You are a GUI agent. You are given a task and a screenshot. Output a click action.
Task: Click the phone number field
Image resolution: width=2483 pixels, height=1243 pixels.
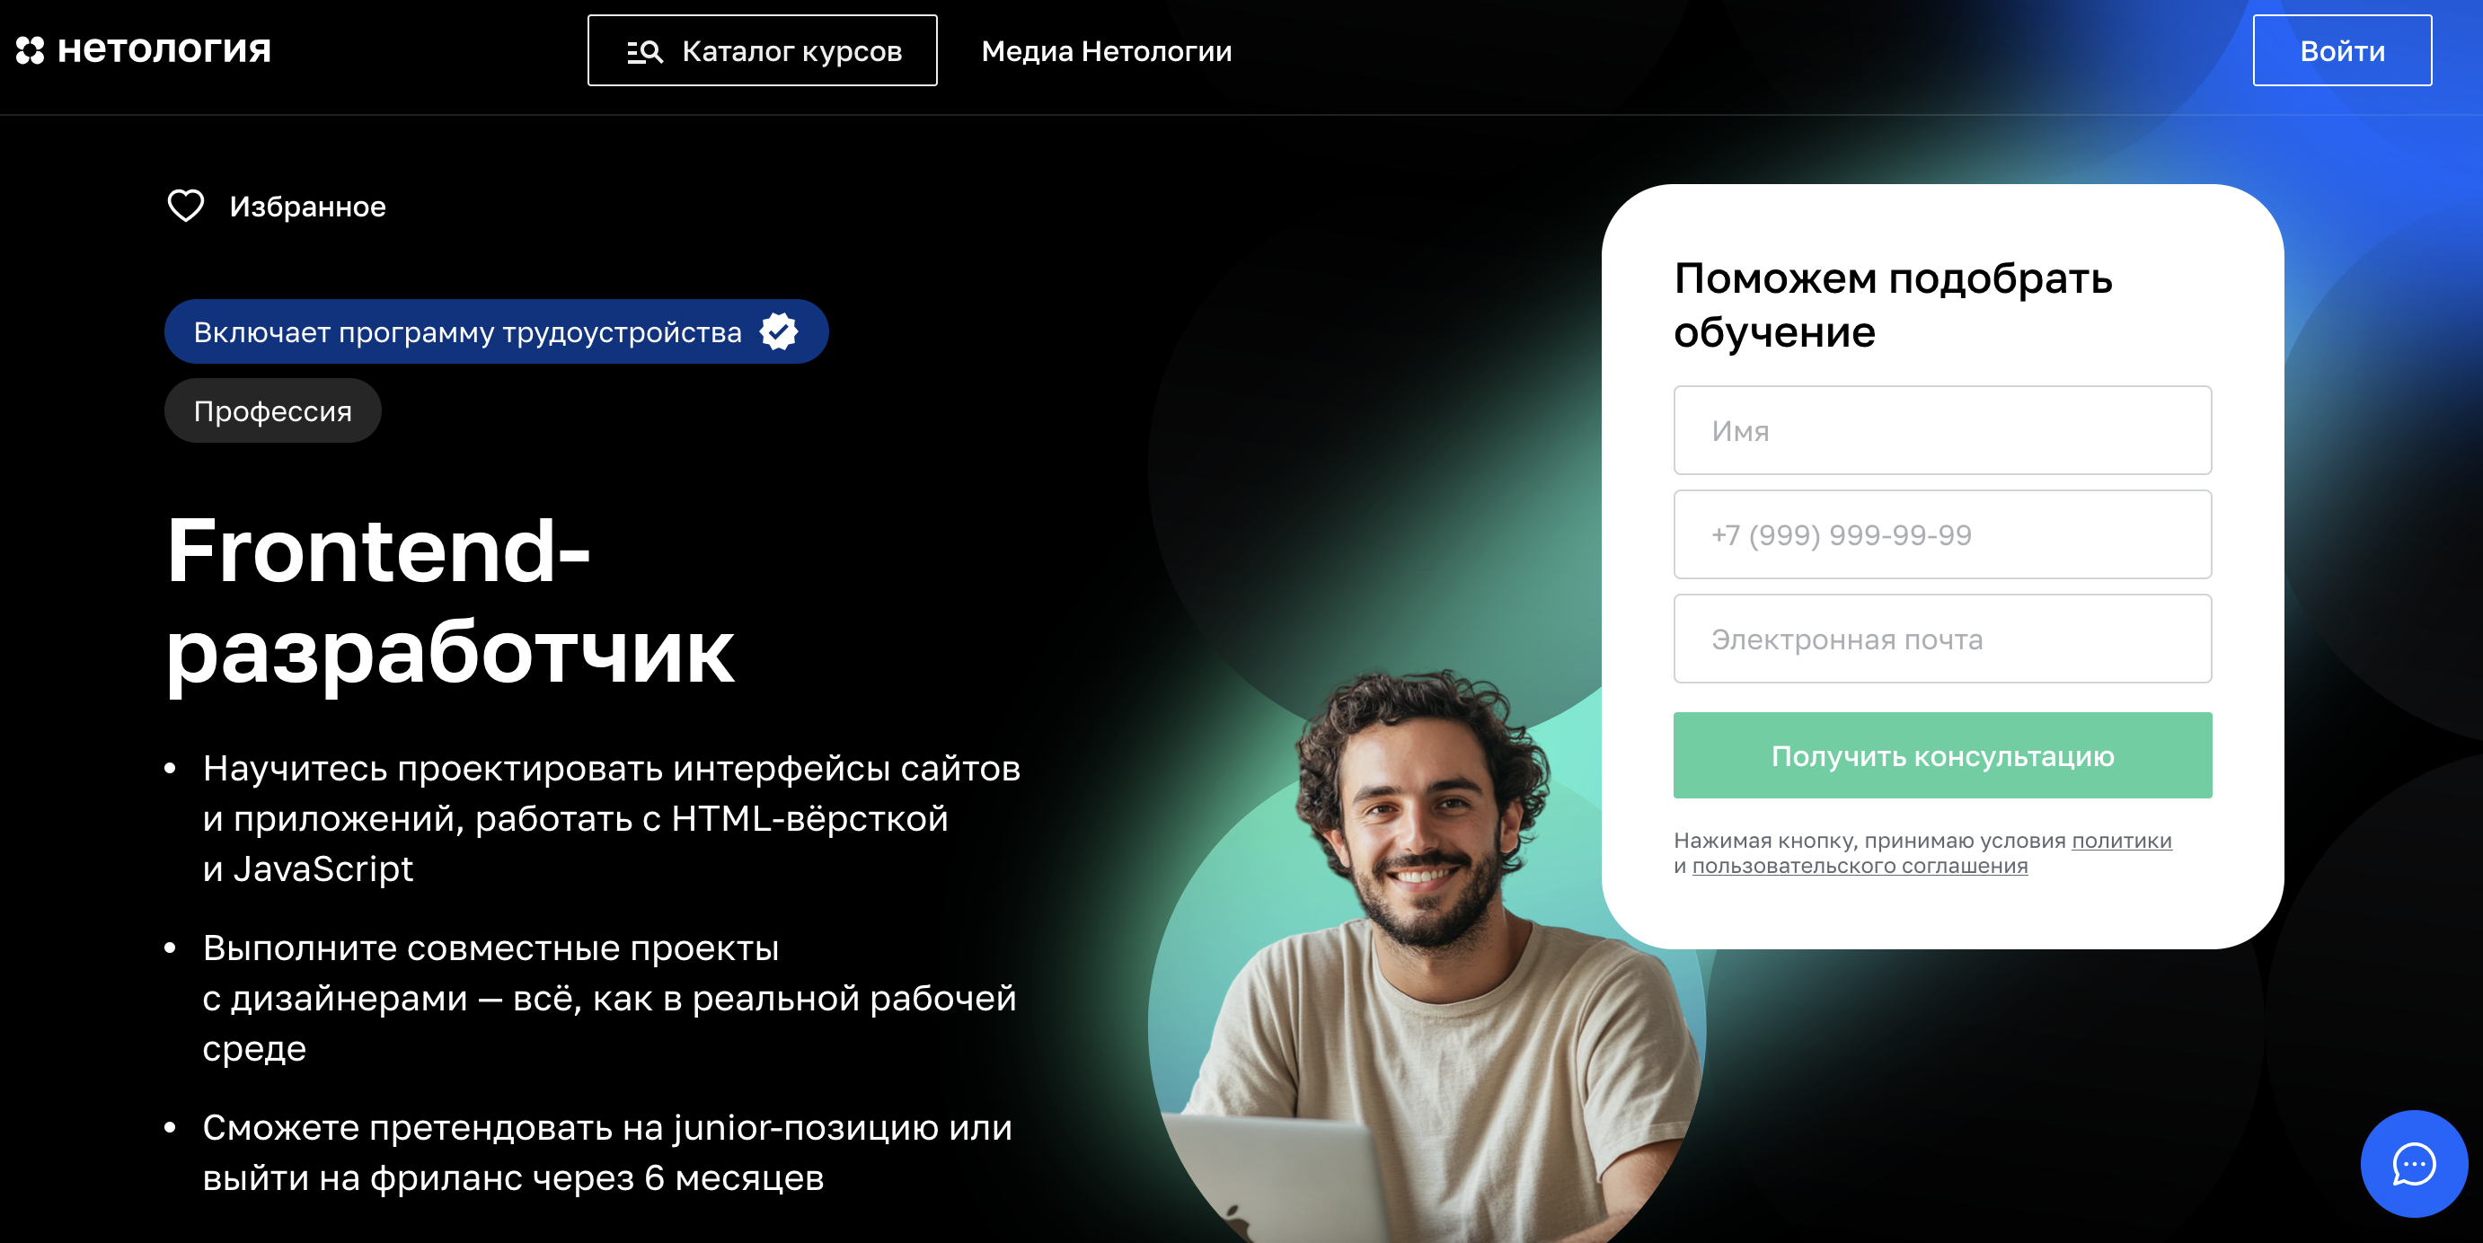(x=1942, y=534)
